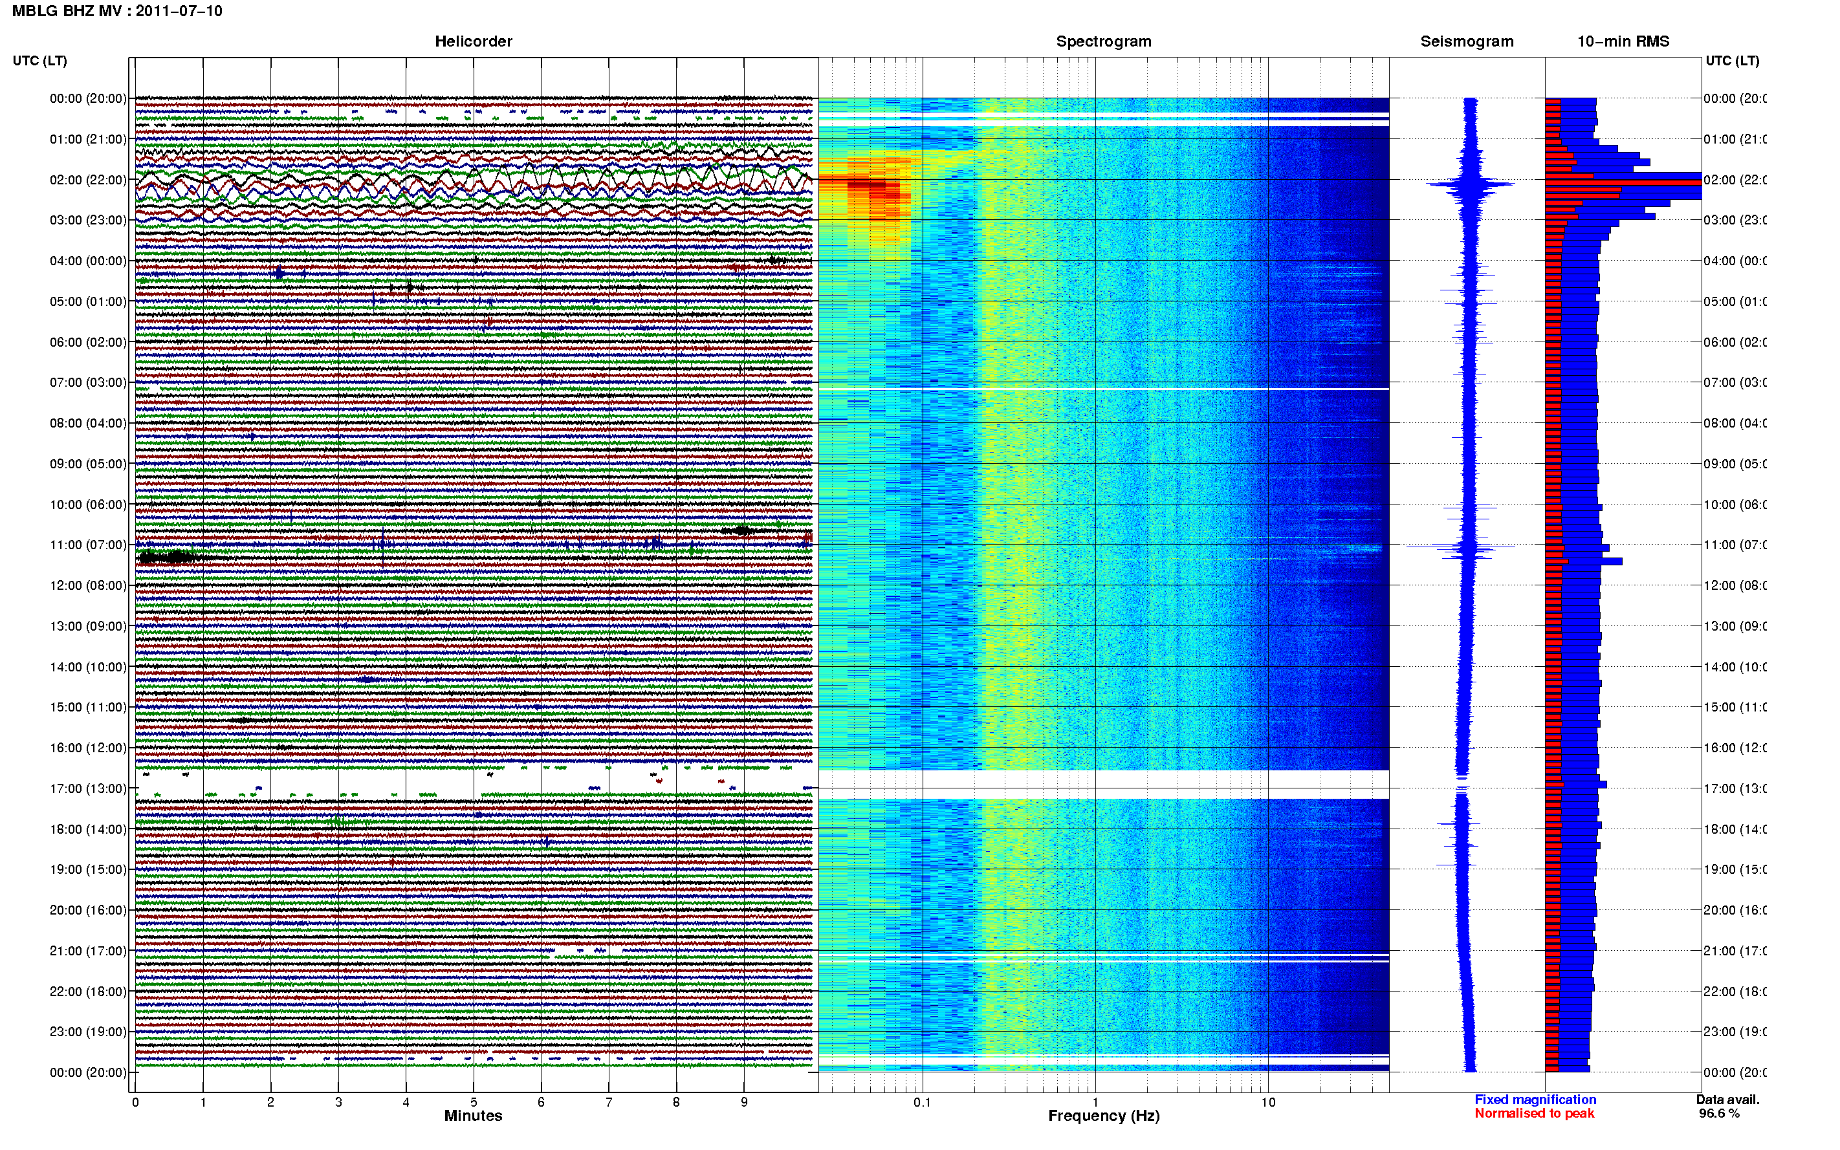Click the station title MBLG BHZ MV : 2011-07-10
1840x1150 pixels.
[117, 10]
